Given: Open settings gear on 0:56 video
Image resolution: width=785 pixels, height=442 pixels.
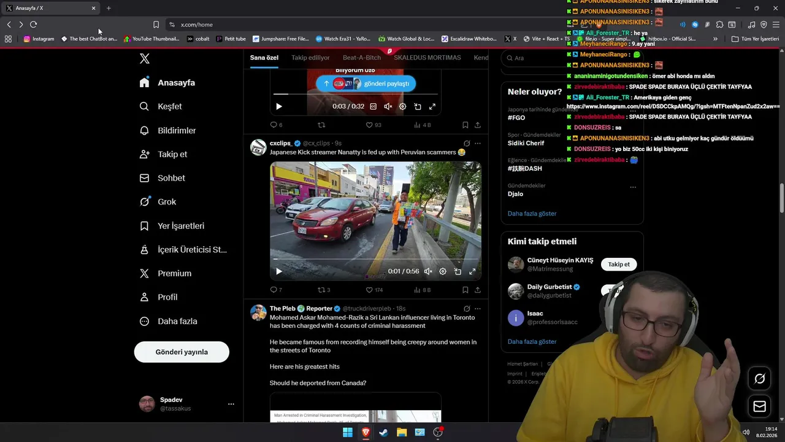Looking at the screenshot, I should (443, 271).
